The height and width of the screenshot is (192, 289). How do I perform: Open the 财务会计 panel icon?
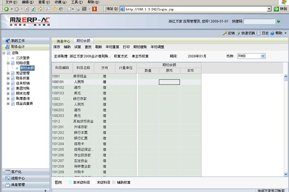pyautogui.click(x=7, y=47)
